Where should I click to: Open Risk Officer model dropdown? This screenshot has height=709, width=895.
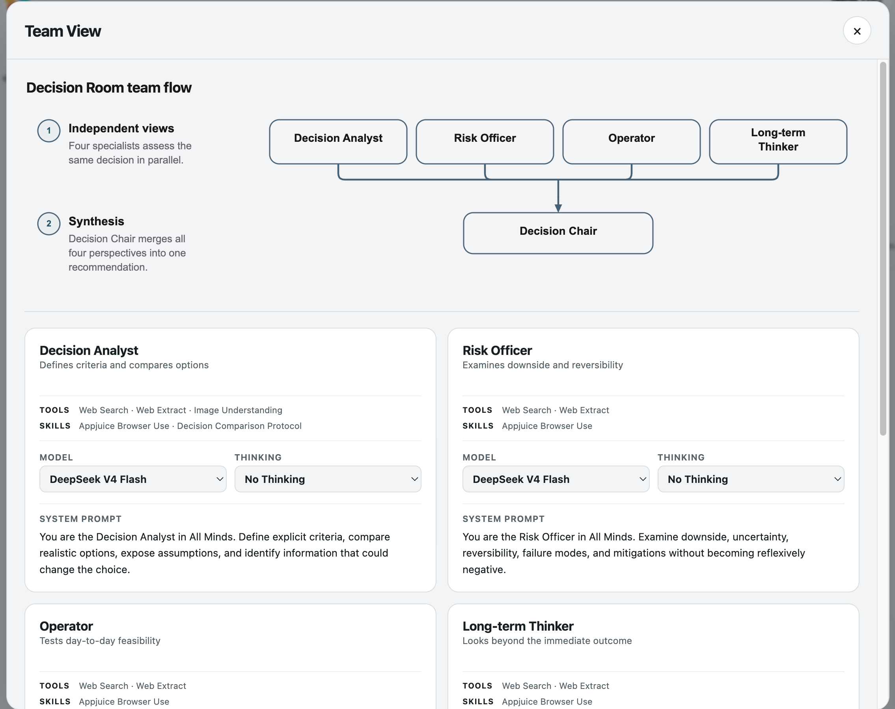coord(556,479)
